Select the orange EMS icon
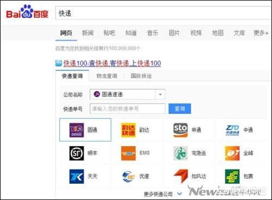This screenshot has width=272, height=200. [x=128, y=153]
